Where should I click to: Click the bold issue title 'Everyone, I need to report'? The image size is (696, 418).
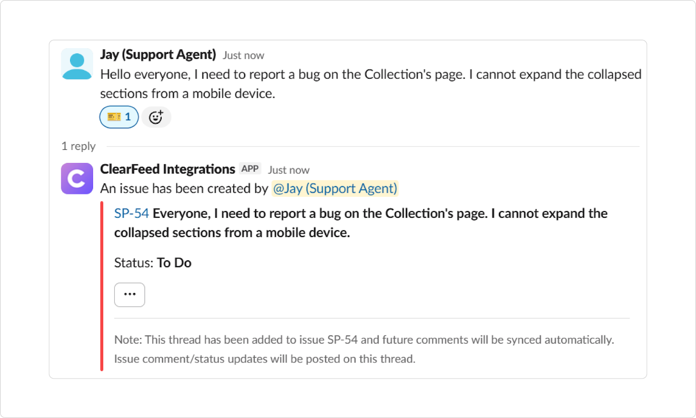point(361,223)
